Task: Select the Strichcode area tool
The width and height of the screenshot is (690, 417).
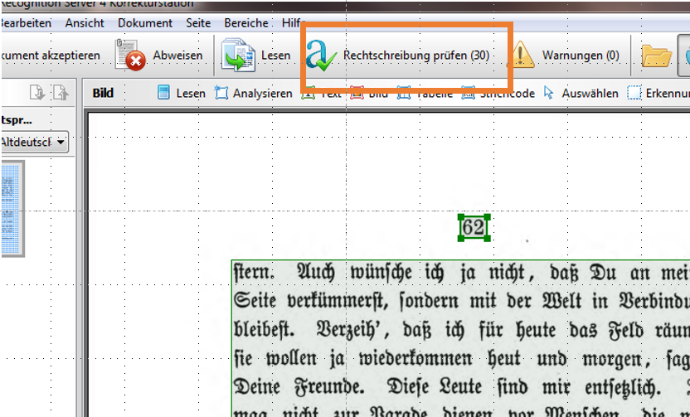Action: click(469, 93)
